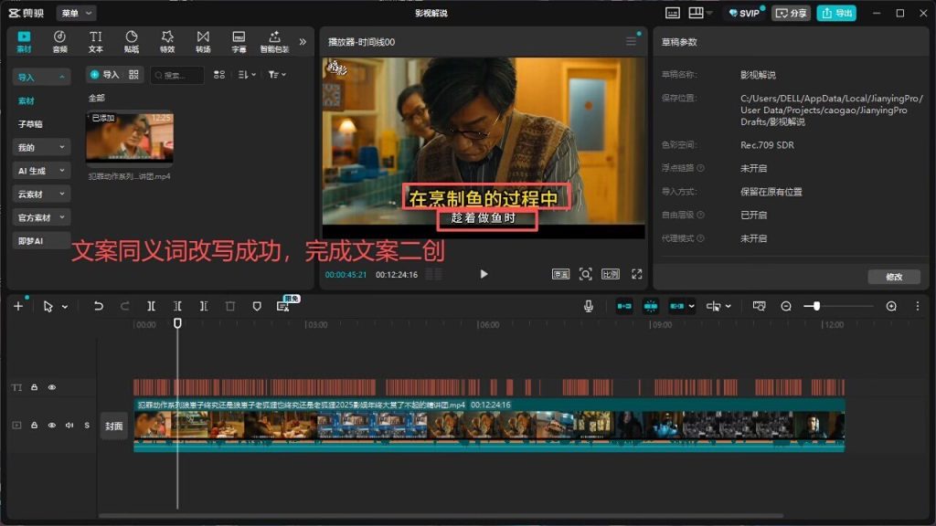Add a marker with the shield icon
The image size is (936, 526).
point(257,306)
